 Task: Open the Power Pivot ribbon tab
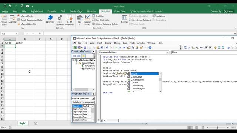(120, 11)
